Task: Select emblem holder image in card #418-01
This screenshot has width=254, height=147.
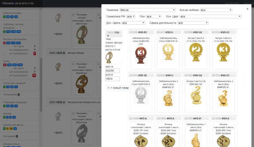Action: (196, 140)
